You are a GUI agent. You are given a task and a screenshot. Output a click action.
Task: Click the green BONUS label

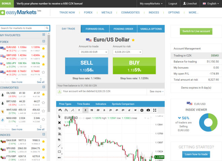point(6,4)
